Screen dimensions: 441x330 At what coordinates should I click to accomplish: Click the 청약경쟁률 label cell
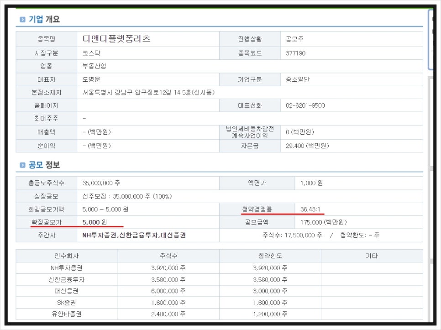257,209
